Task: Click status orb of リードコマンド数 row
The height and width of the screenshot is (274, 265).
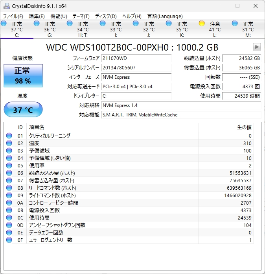Action: [9, 188]
